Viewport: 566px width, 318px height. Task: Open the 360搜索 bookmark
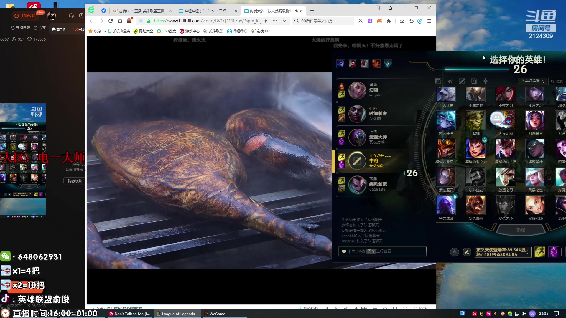coord(166,31)
